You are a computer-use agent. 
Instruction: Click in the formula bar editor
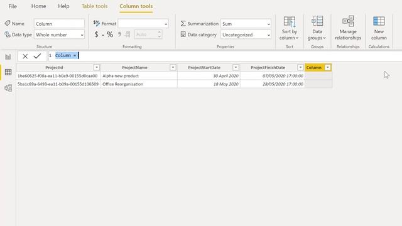coord(225,56)
